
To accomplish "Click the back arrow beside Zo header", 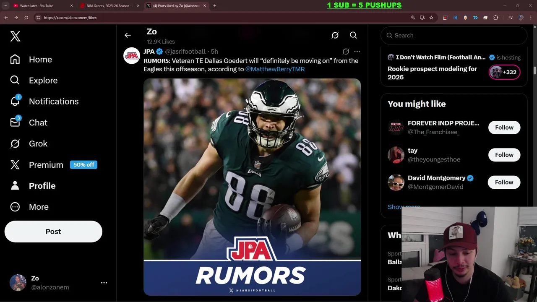I will 128,35.
